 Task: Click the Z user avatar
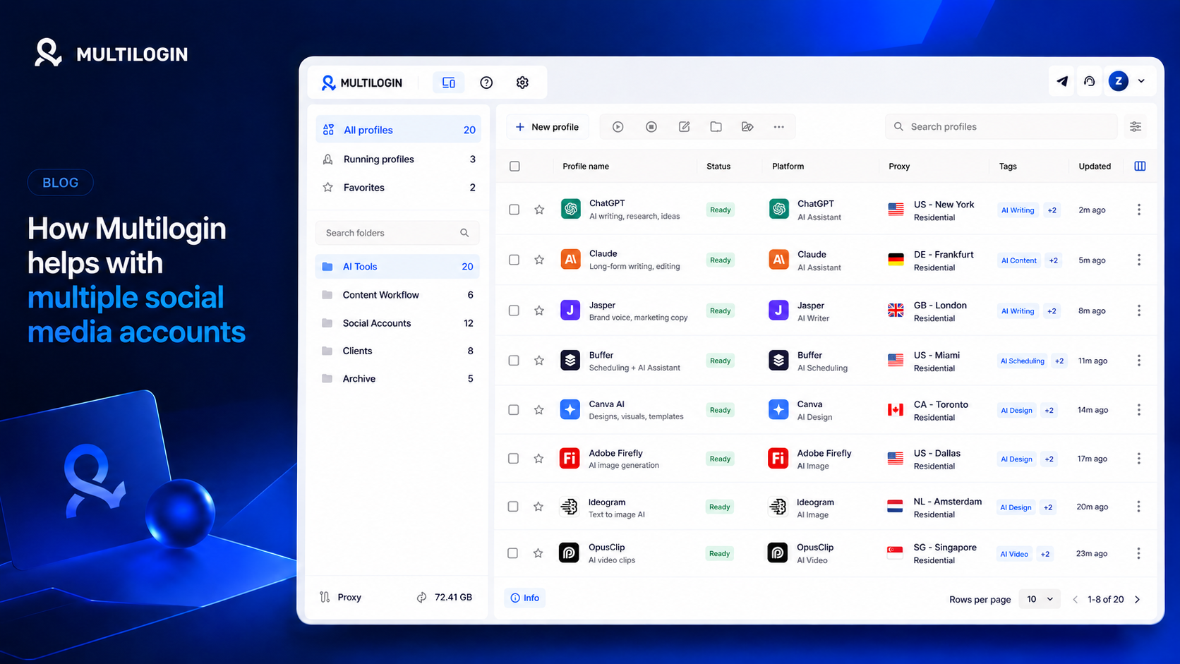pos(1119,81)
